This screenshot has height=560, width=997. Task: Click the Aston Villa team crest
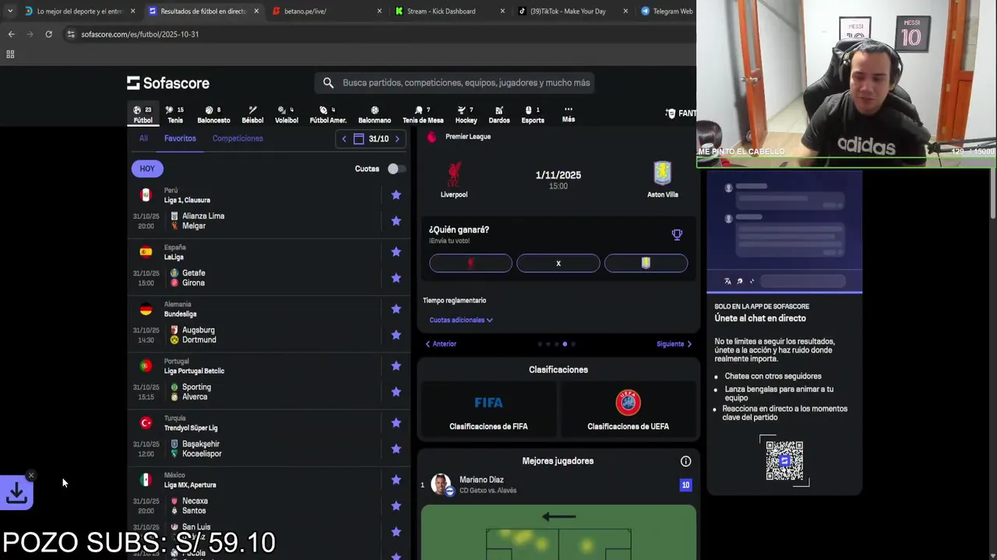point(662,173)
